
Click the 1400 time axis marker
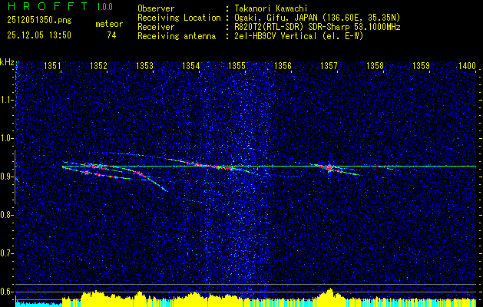467,66
